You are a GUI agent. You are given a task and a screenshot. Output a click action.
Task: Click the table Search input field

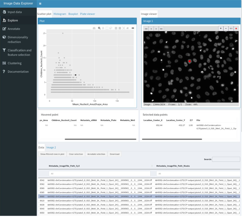[226, 159]
